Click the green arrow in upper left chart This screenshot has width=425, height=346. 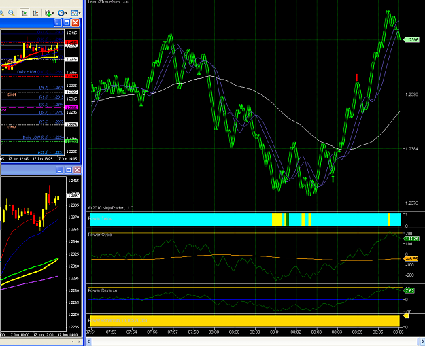[55, 61]
